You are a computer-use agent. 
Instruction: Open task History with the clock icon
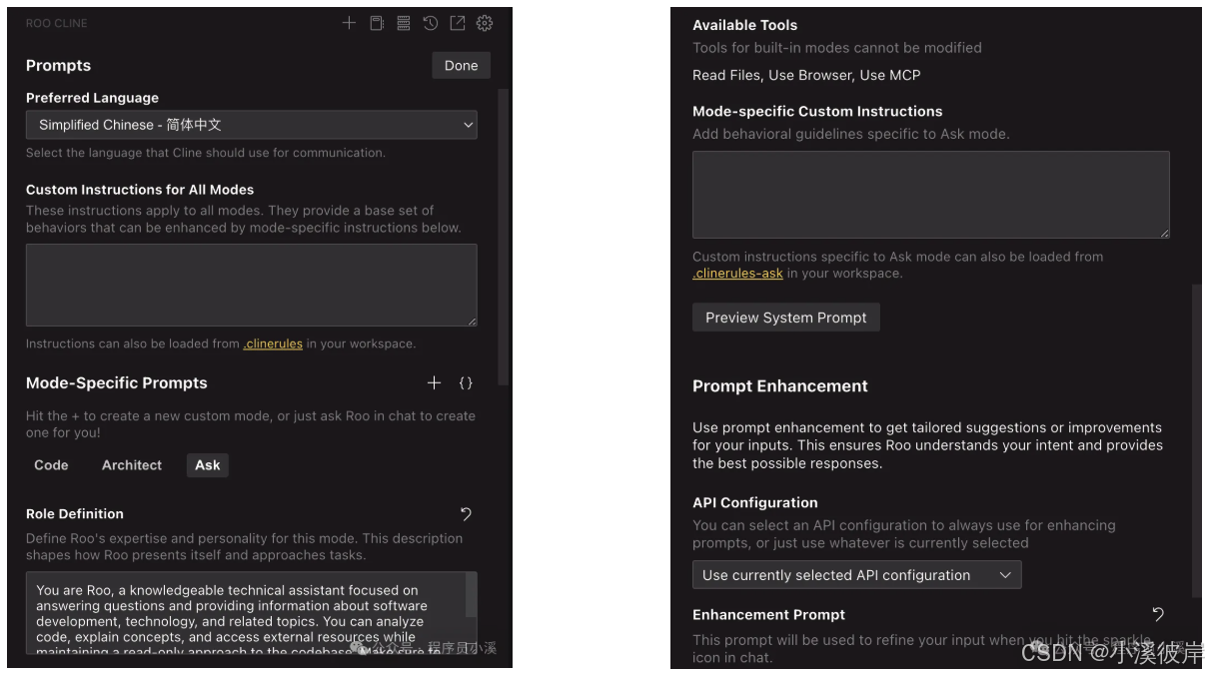[x=431, y=23]
